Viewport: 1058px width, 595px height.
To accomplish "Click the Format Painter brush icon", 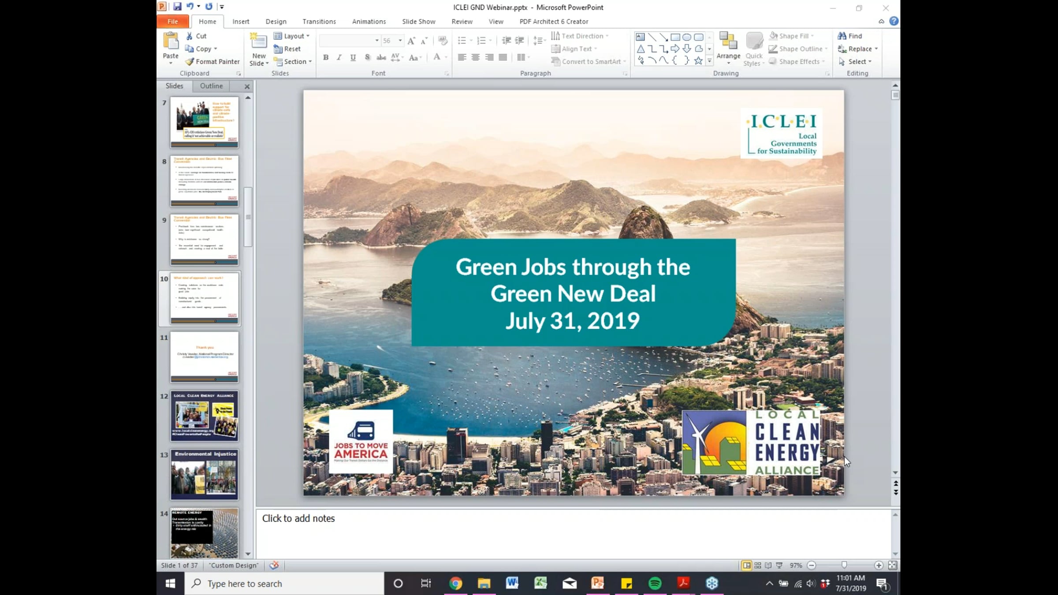I will tap(190, 62).
